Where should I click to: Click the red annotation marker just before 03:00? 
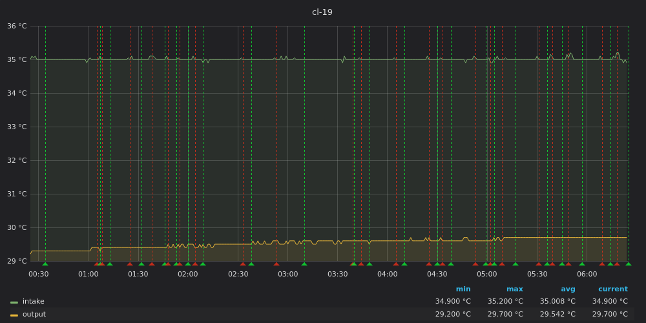[x=276, y=264]
